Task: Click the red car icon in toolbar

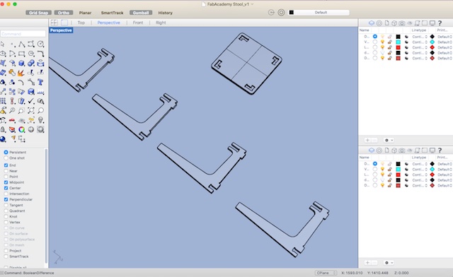Action: point(12,120)
